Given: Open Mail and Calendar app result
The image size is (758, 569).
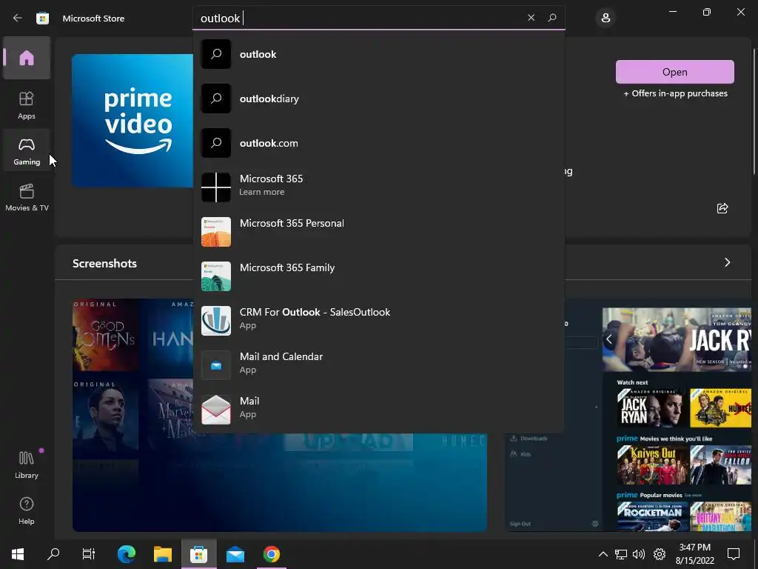Looking at the screenshot, I should (378, 365).
